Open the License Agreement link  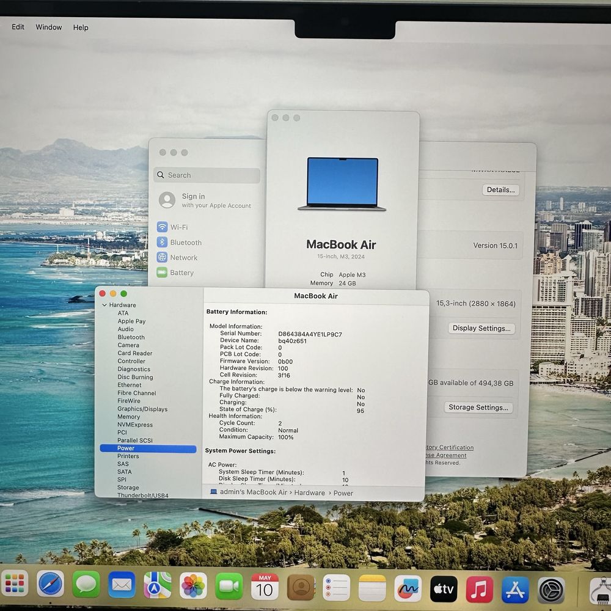pos(446,455)
